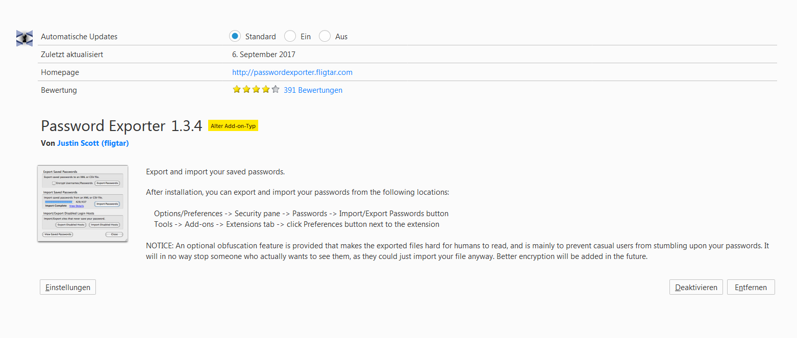
Task: Click the gray fifth rating star
Action: click(x=276, y=90)
